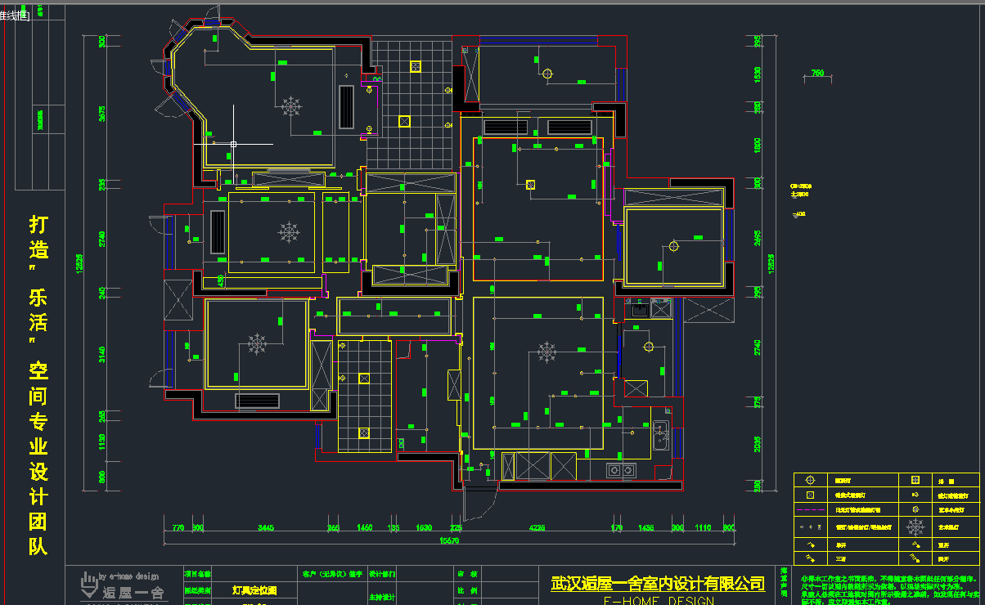Viewport: 985px width, 605px height.
Task: Click the yellow vertical slogan 打造乐活空间专业设计团队
Action: coord(38,385)
